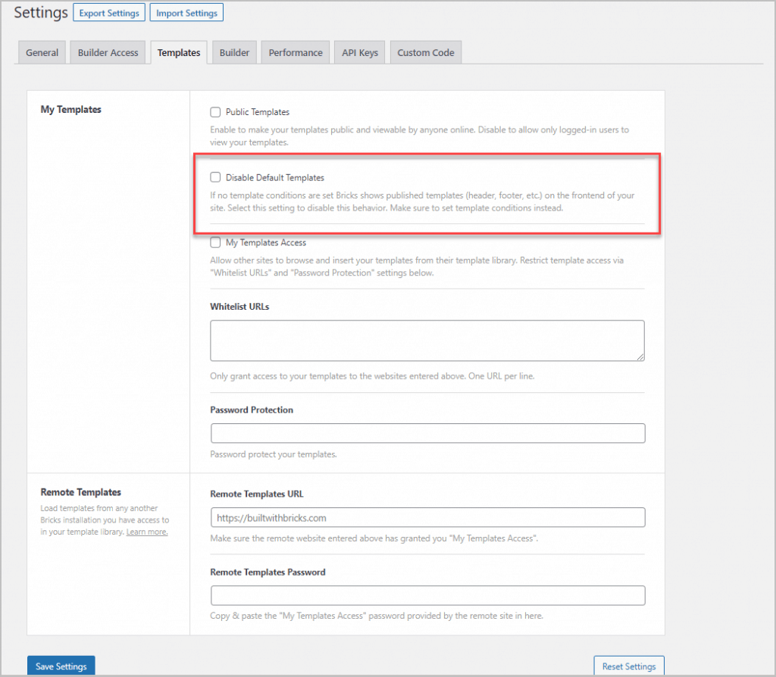Open the Learn more link
Screen dimensions: 776x677
(x=147, y=532)
